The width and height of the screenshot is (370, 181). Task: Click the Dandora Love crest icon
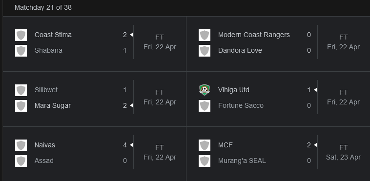[x=205, y=51]
